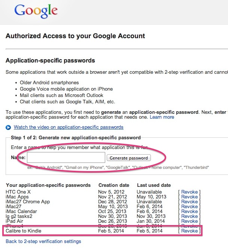
Task: Click the Creation date column header
Action: tap(114, 185)
